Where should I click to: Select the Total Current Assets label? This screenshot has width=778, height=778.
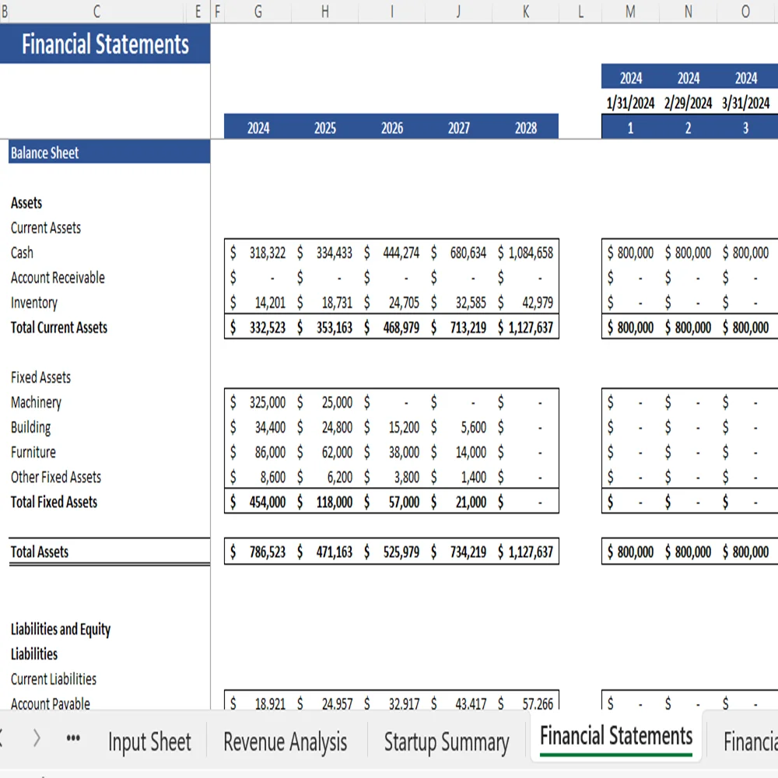point(59,328)
